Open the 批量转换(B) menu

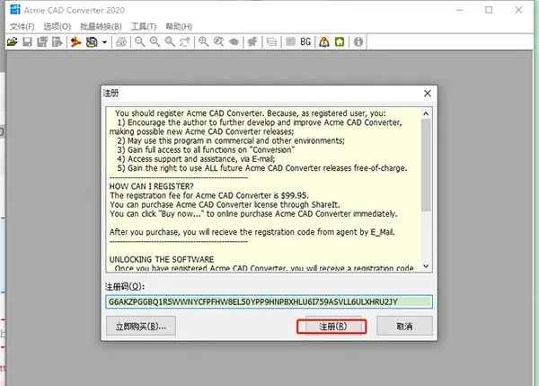[101, 26]
